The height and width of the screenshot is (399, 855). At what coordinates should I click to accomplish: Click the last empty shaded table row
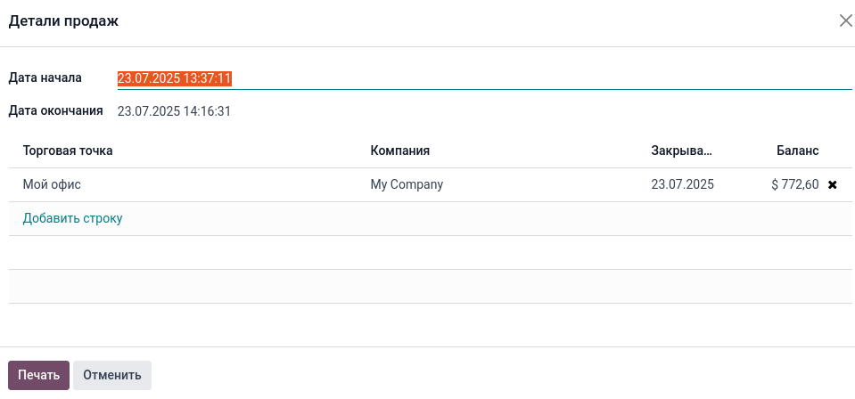[x=427, y=287]
